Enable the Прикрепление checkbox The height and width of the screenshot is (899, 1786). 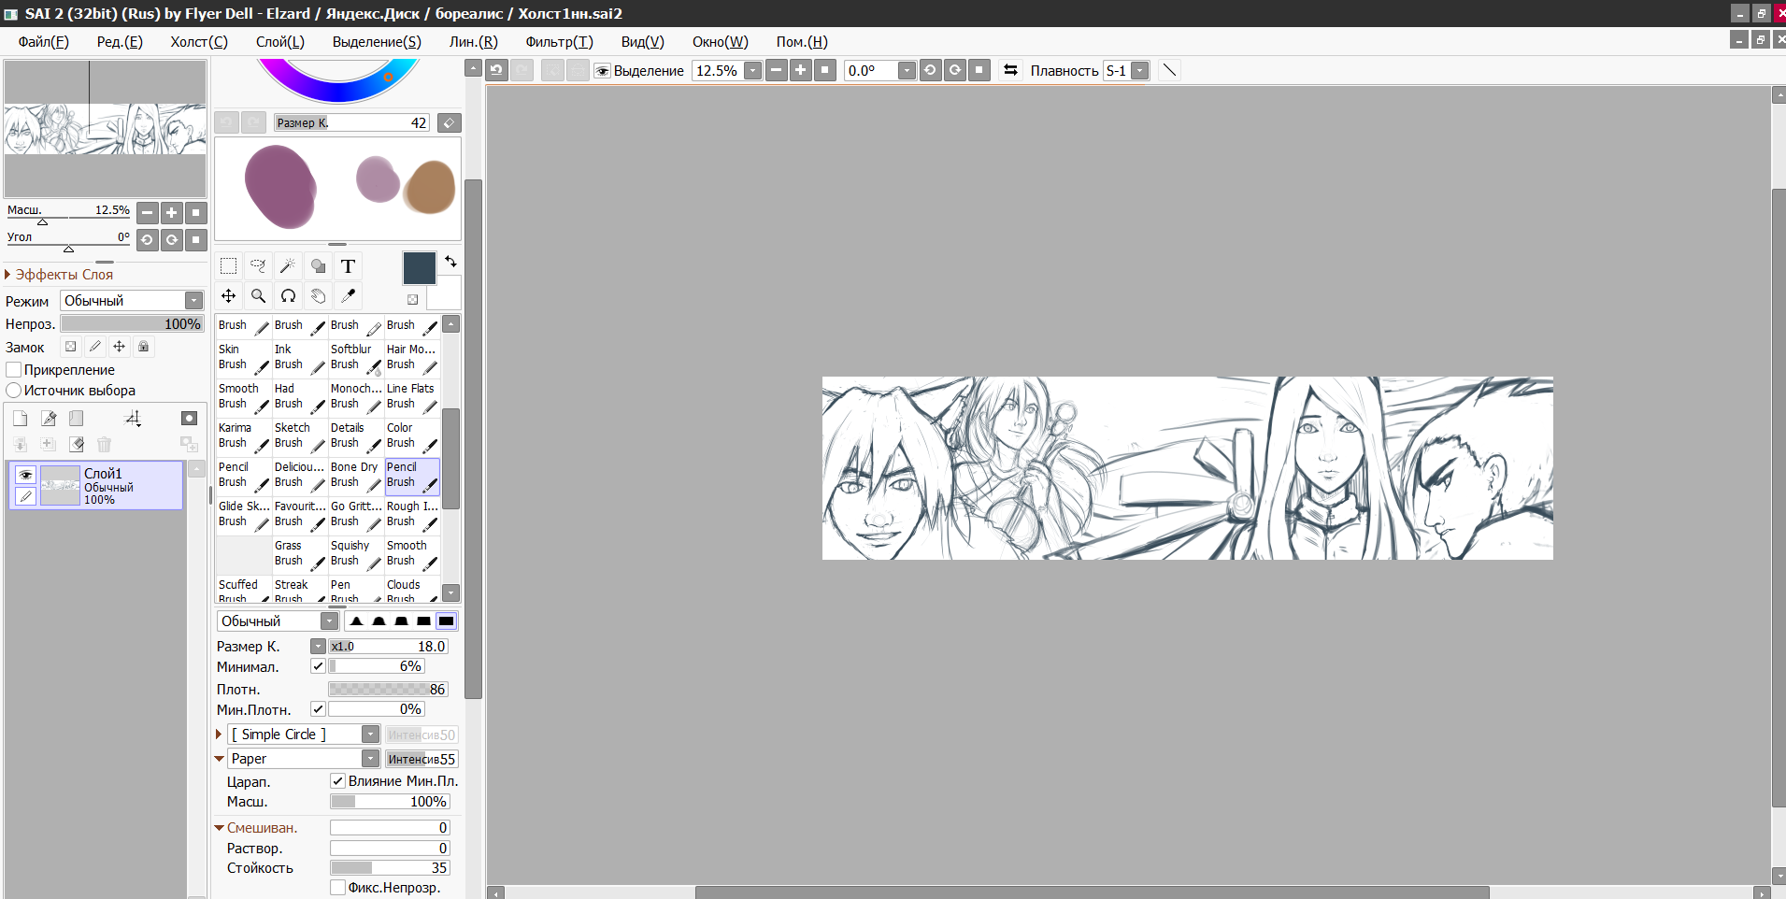pos(14,370)
